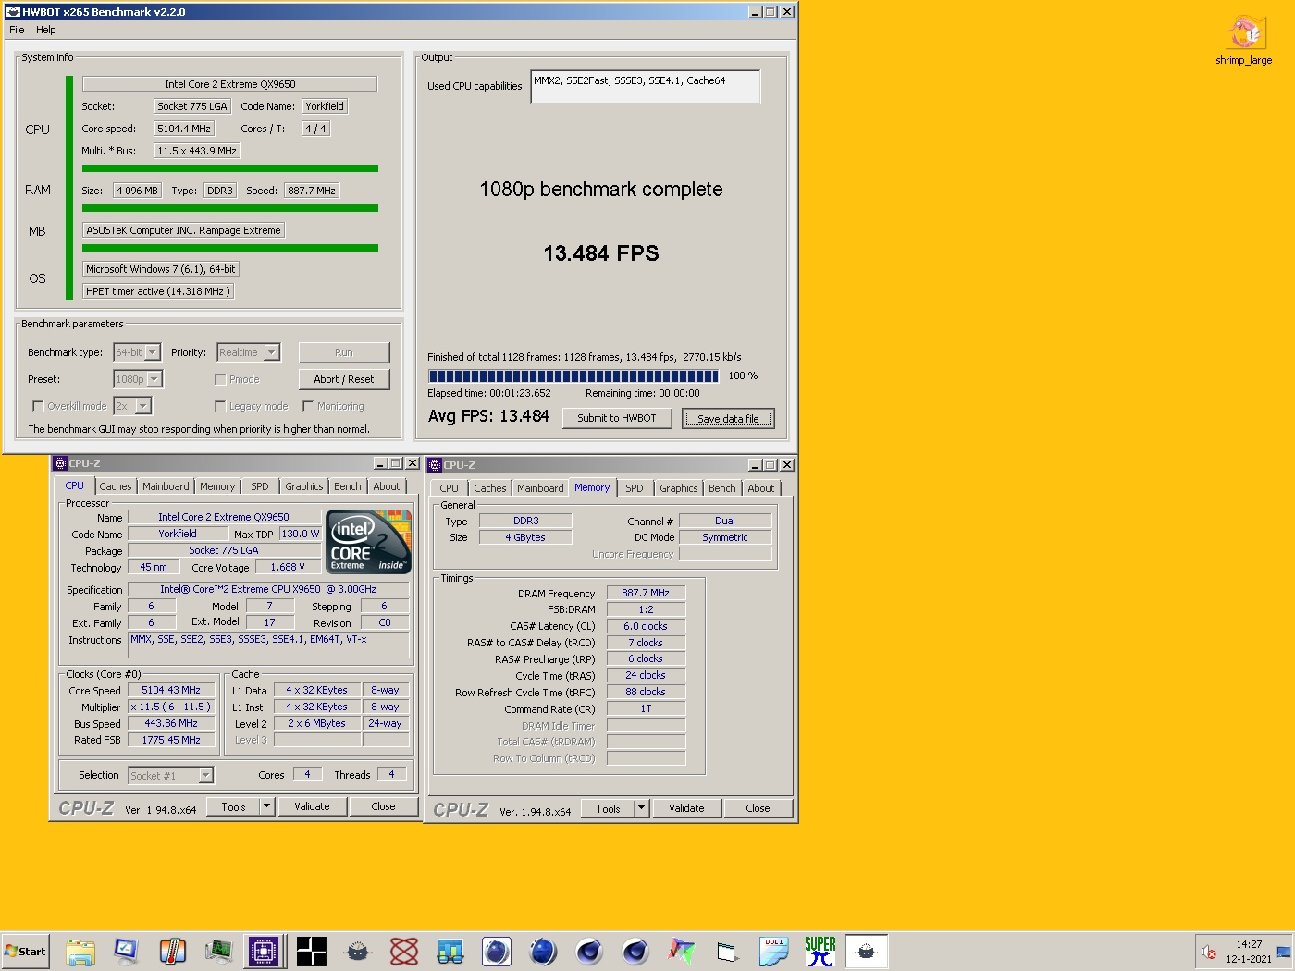Click the blue benchmark progress bar
This screenshot has width=1295, height=971.
(x=573, y=375)
